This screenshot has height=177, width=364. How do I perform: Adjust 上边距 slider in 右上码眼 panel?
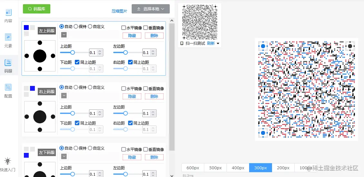pyautogui.click(x=73, y=113)
